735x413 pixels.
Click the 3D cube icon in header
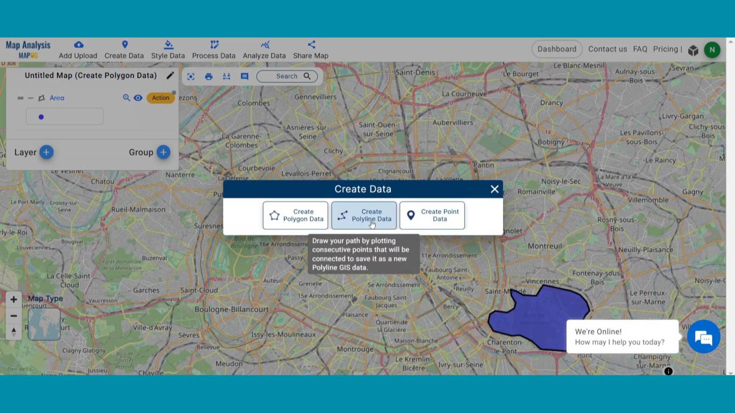(693, 50)
